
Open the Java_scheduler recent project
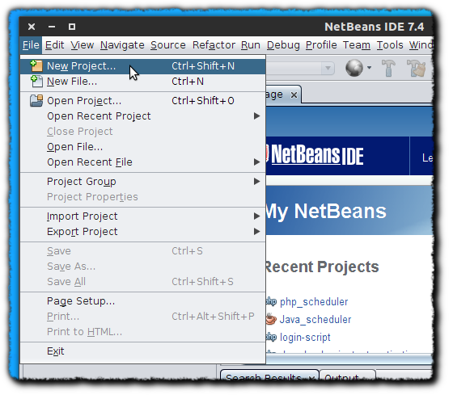[x=315, y=319]
